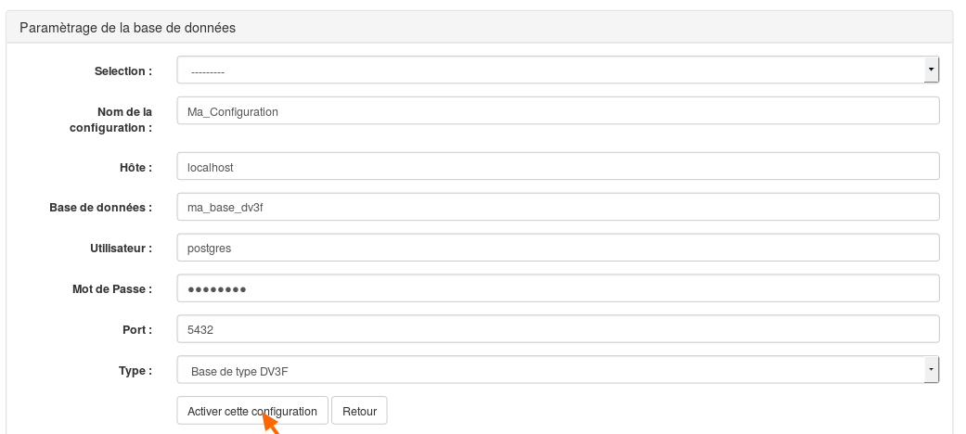Select the 'Base de type DV3F' dropdown text
Image resolution: width=966 pixels, height=434 pixels.
(249, 371)
